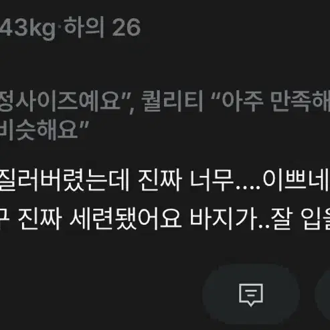Select the word 너무 in the first review line
The height and width of the screenshot is (330, 330).
pos(212,180)
